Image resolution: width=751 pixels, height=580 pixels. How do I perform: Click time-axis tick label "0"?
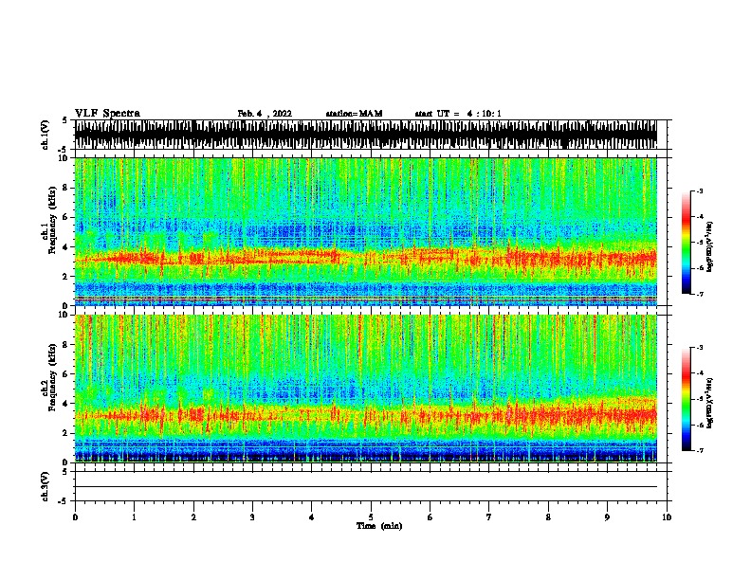pyautogui.click(x=75, y=517)
